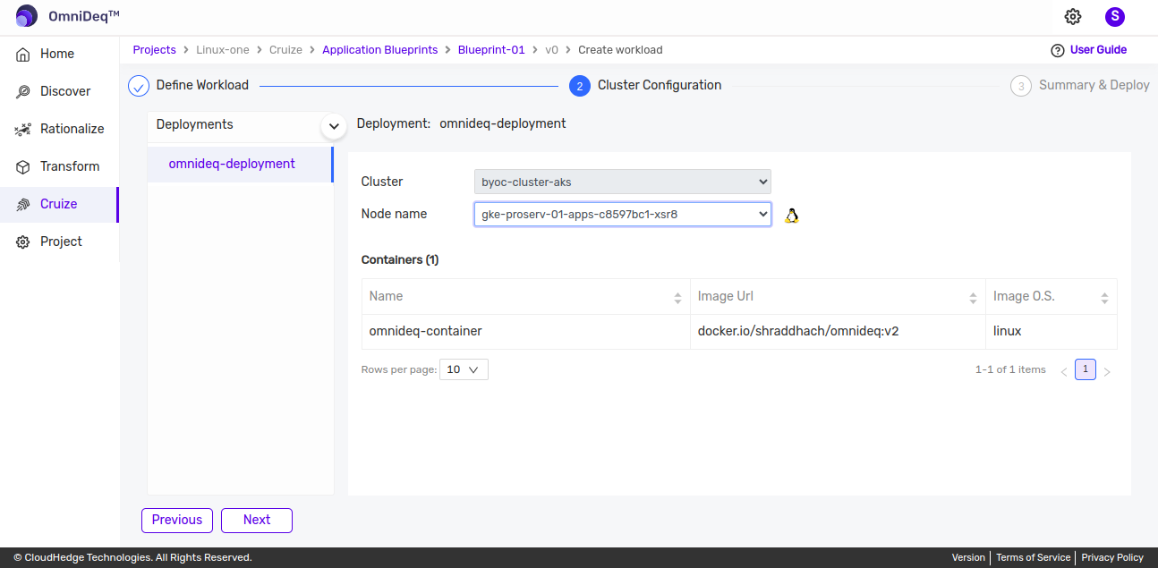
Task: Click the Cluster Configuration step label
Action: pyautogui.click(x=660, y=85)
